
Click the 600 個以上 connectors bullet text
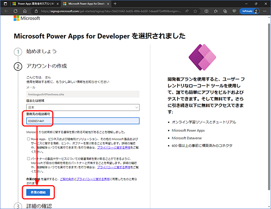coord(202,146)
